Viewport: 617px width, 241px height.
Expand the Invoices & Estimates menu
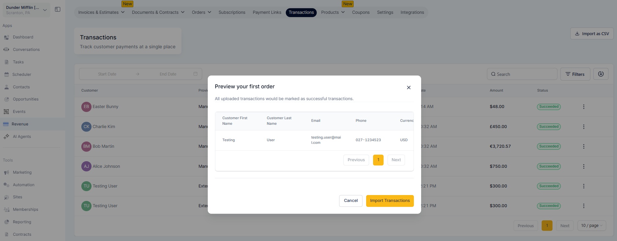pyautogui.click(x=101, y=12)
